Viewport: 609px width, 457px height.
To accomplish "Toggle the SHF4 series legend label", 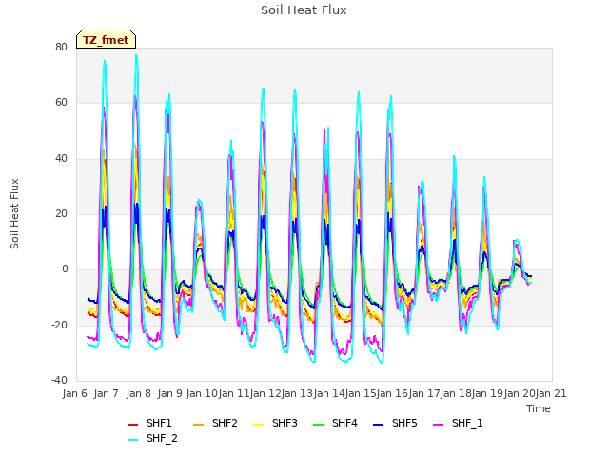I will coord(344,423).
